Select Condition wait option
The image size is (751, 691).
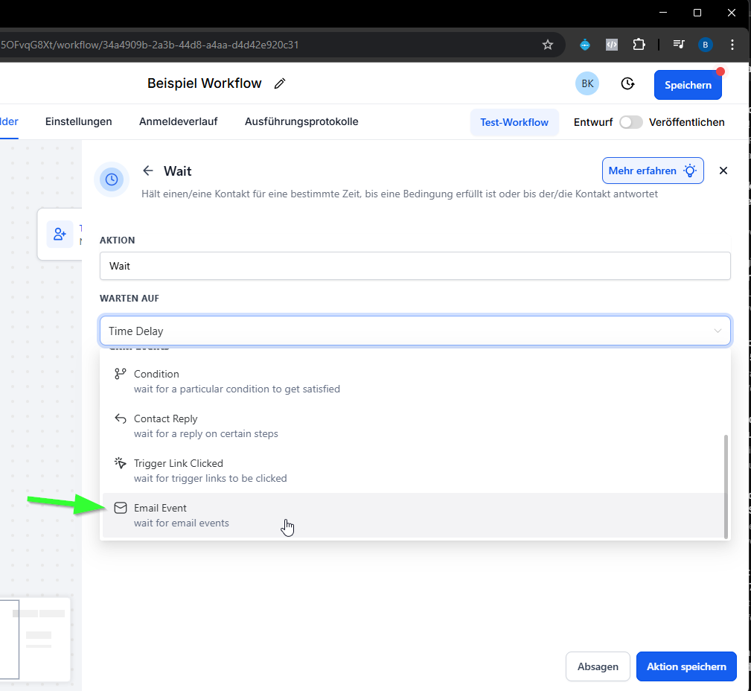(413, 381)
